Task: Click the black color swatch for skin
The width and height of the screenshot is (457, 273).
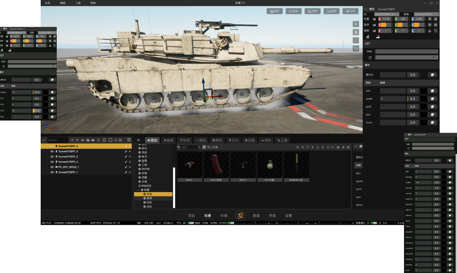Action: click(x=423, y=91)
